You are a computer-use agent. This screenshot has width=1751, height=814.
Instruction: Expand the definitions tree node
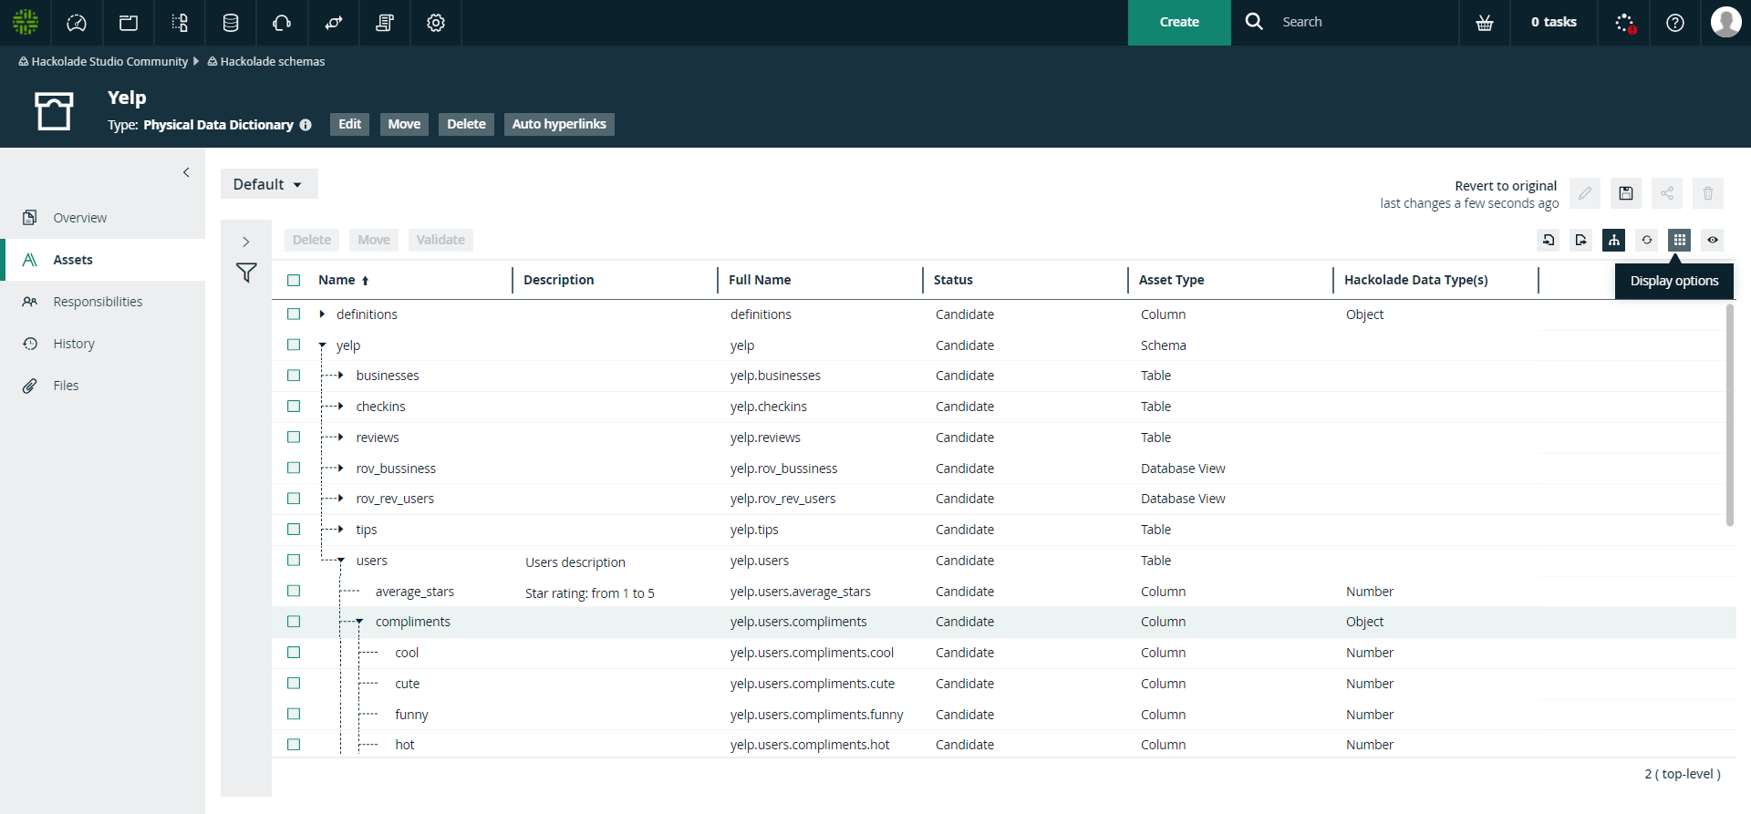[322, 314]
